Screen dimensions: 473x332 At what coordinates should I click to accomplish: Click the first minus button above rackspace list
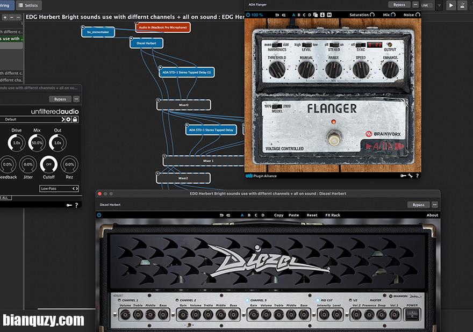tap(12, 18)
